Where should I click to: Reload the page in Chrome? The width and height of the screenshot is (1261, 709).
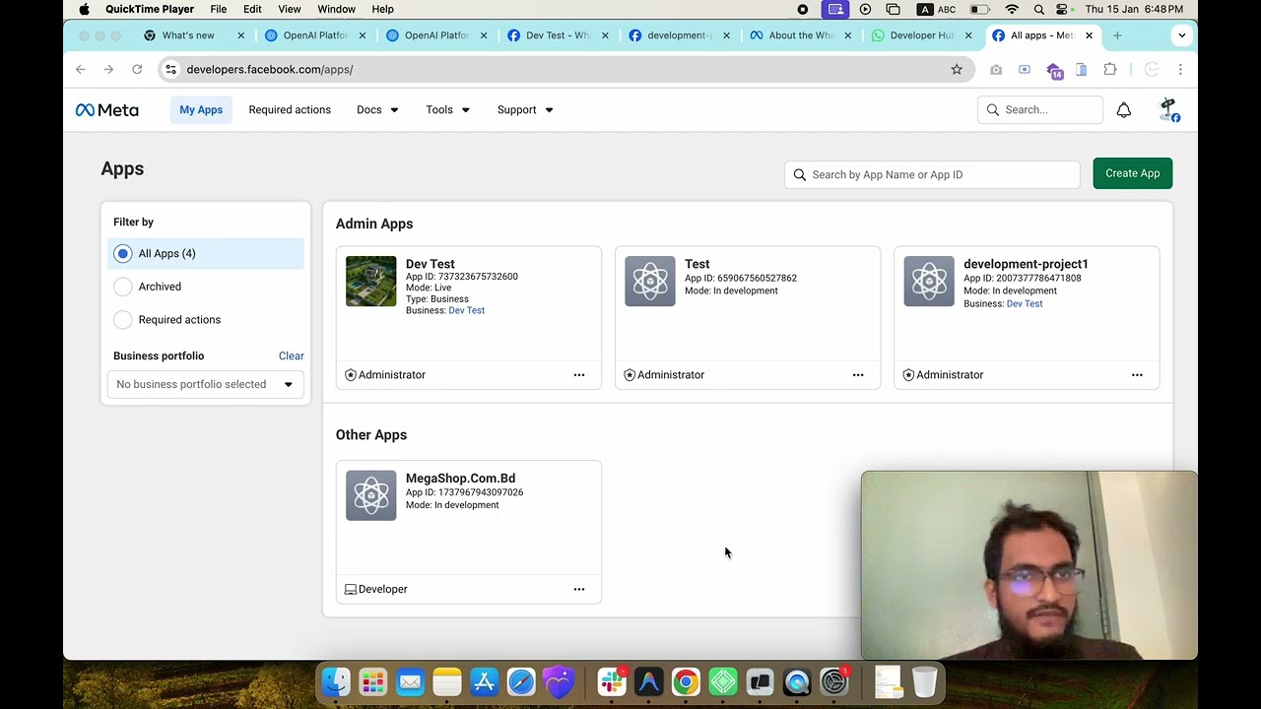coord(137,69)
